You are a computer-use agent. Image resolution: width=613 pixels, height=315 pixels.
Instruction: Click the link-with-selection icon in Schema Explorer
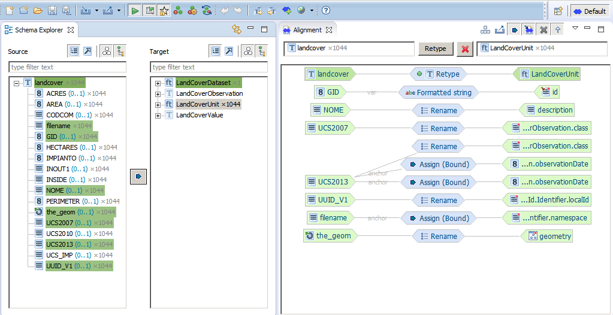coord(236,29)
